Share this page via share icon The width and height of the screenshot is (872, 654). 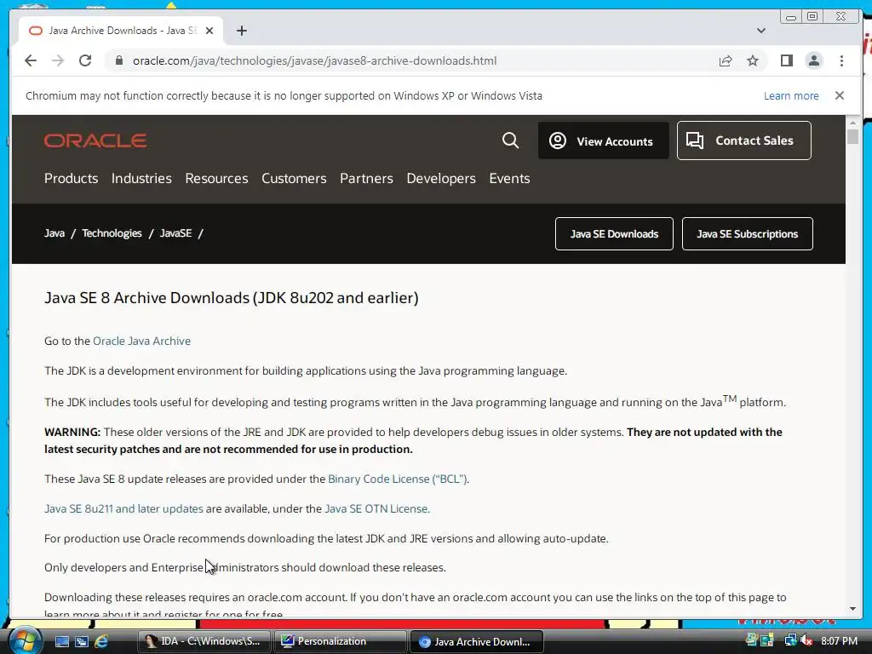[x=726, y=60]
